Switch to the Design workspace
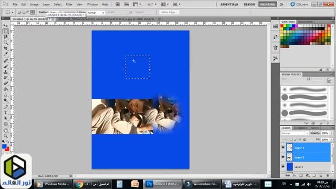Viewport: 336px width, 189px height. (249, 4)
